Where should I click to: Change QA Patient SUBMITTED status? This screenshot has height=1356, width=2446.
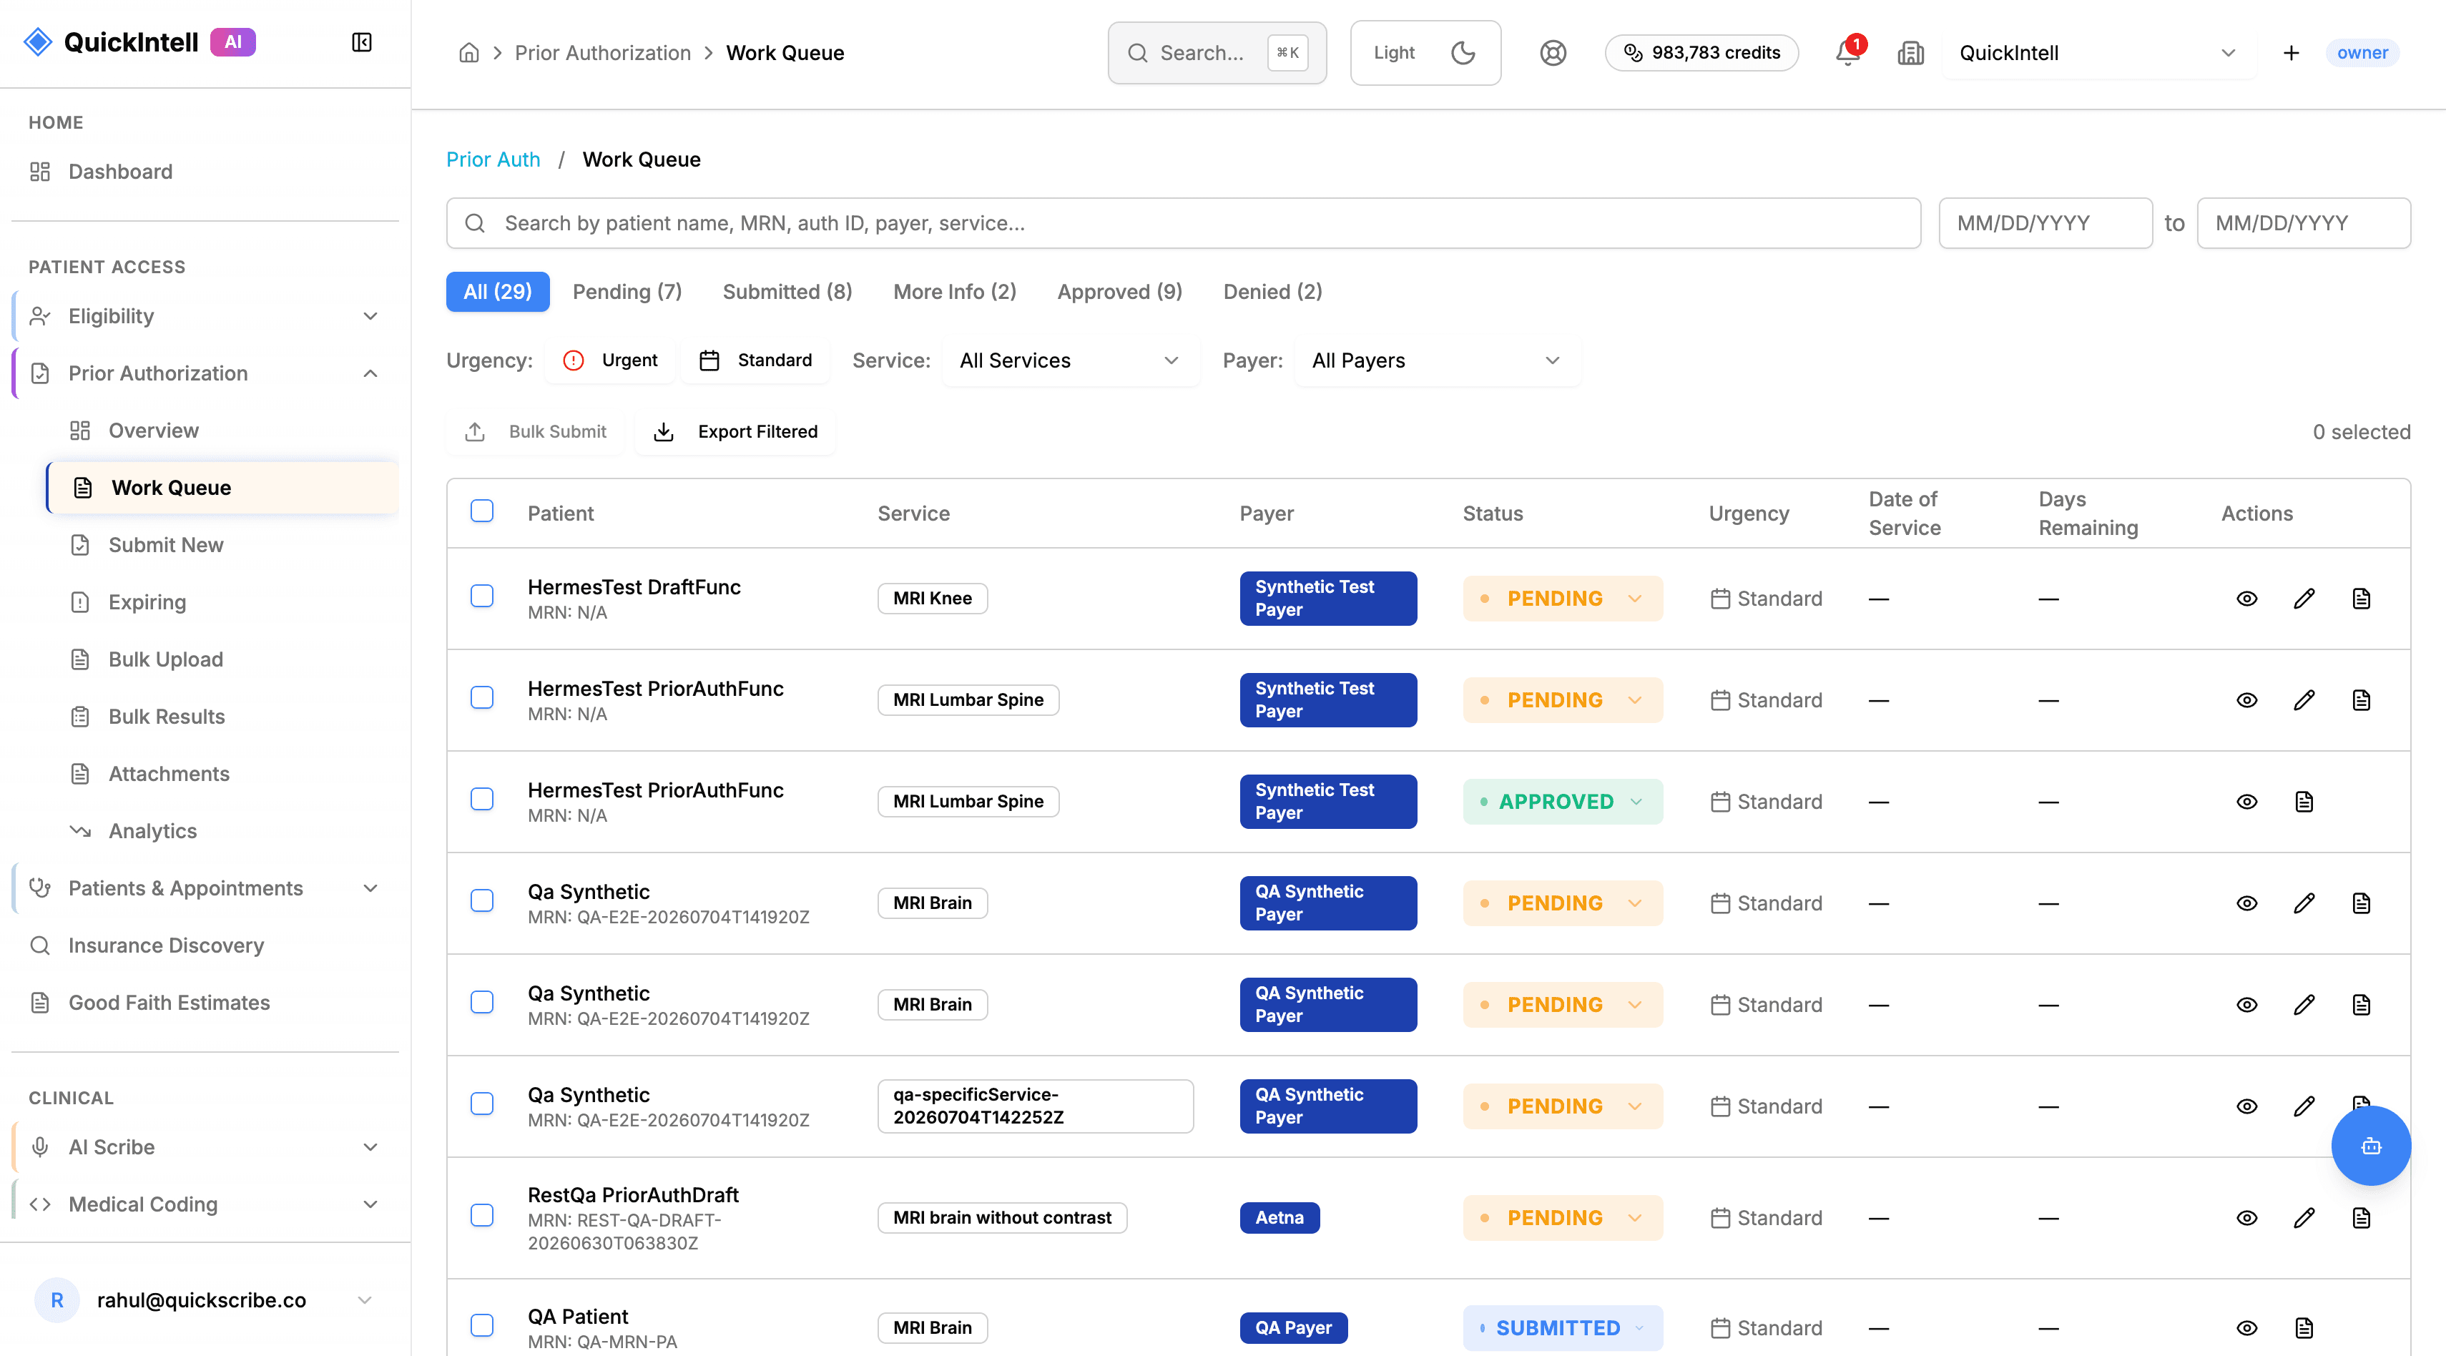[1563, 1327]
